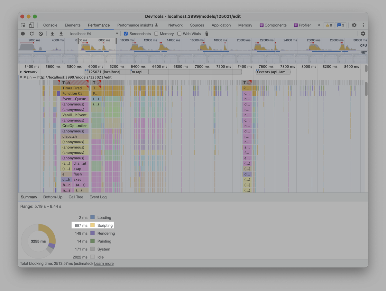Select the Function Call flame chart entry
This screenshot has width=386, height=291.
point(75,94)
